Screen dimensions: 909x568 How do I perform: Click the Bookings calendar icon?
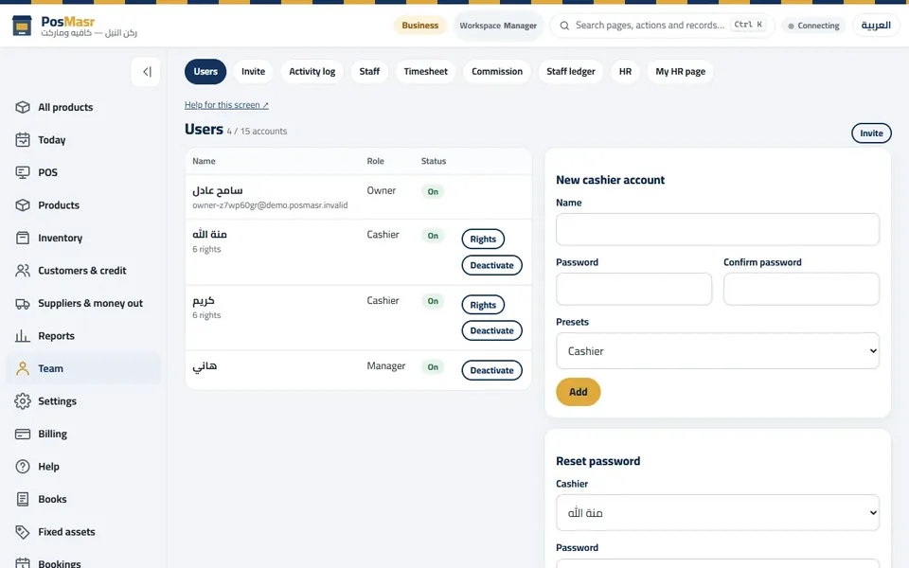pyautogui.click(x=23, y=562)
